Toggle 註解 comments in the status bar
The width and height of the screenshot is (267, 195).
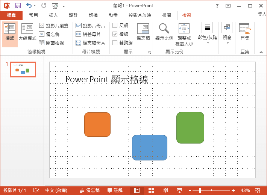[115, 190]
